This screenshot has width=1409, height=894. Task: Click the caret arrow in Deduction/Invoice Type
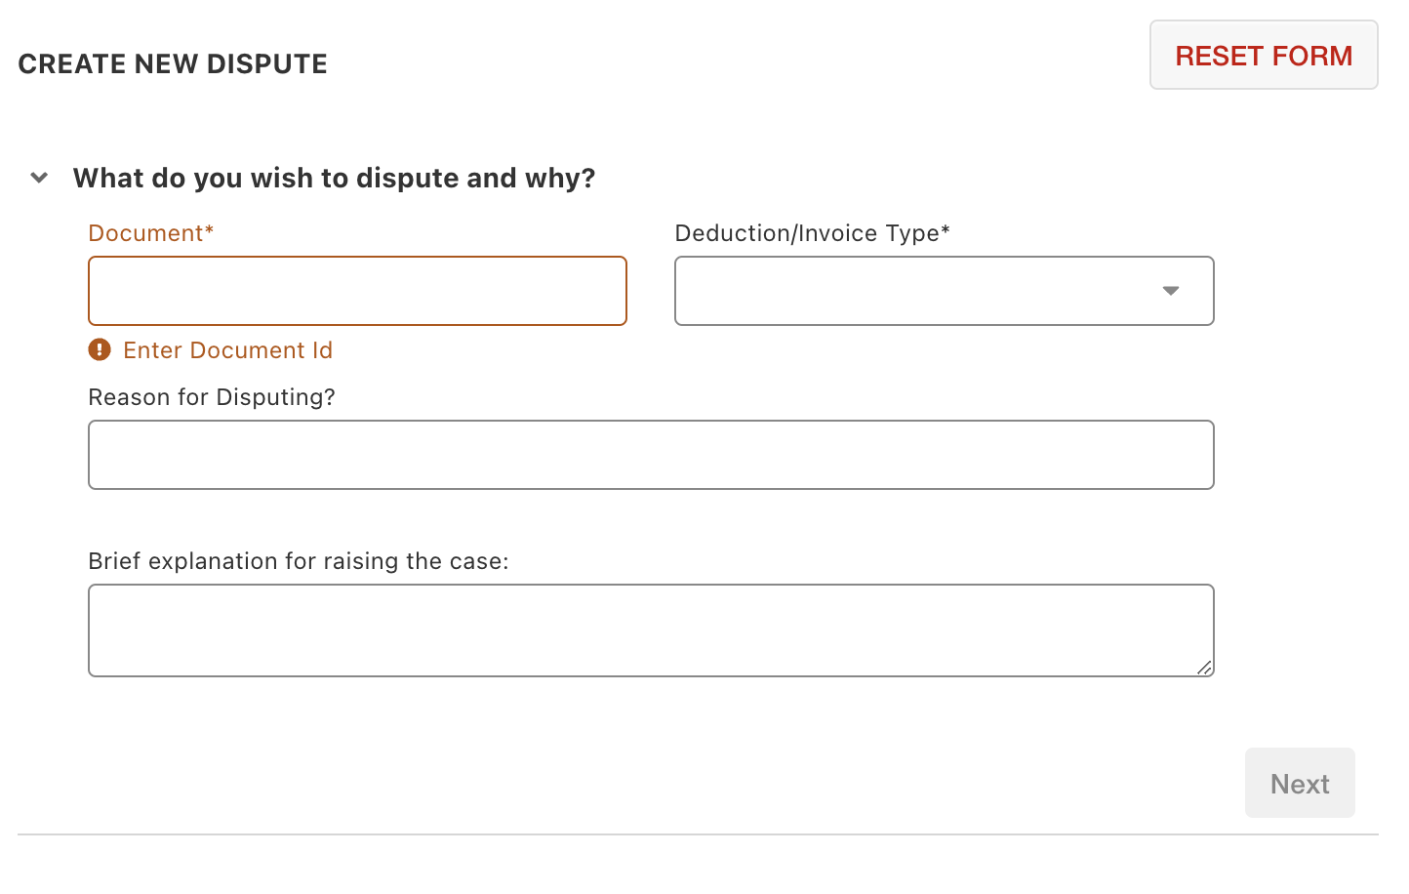pos(1171,291)
